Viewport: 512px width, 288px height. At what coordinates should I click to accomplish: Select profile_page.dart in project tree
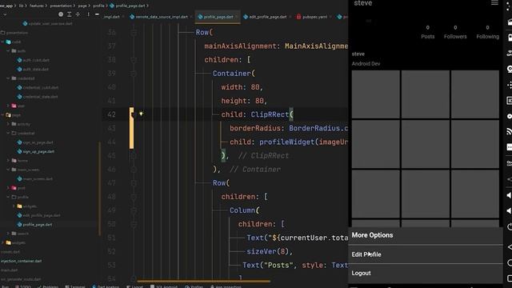point(34,225)
